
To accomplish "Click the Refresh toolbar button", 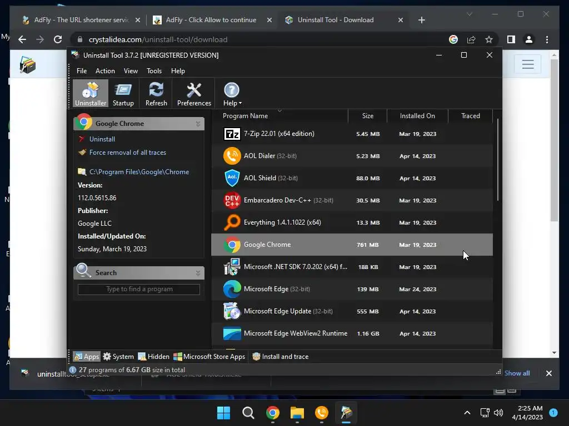I will pyautogui.click(x=156, y=93).
